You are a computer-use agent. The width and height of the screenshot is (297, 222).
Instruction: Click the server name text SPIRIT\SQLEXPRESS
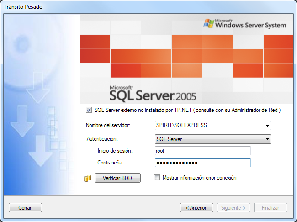181,125
